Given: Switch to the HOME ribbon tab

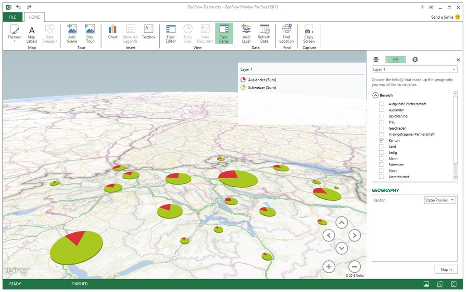Looking at the screenshot, I should pyautogui.click(x=34, y=17).
